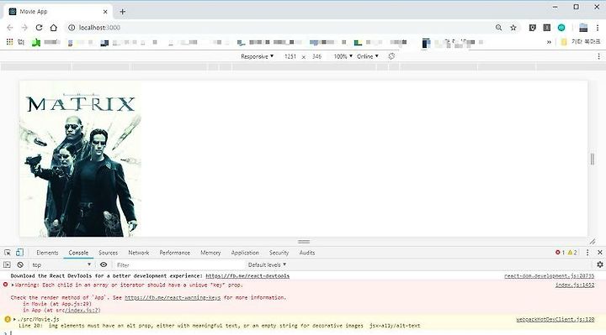View site information icon
This screenshot has width=606, height=335.
click(x=72, y=28)
